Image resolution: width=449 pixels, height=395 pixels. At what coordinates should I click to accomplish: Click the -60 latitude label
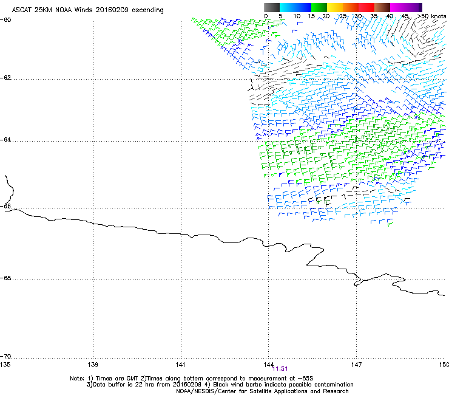(x=5, y=20)
